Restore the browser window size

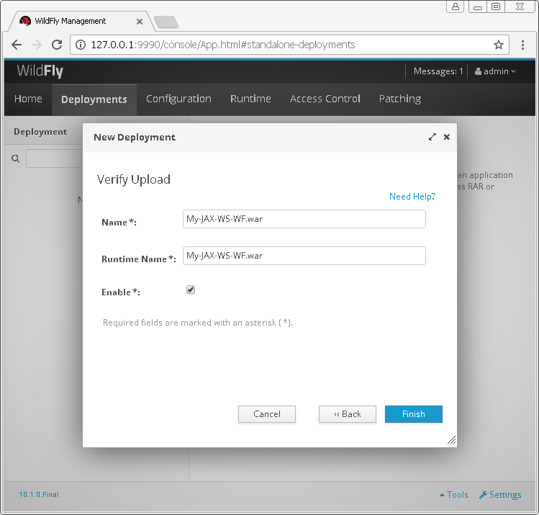point(496,6)
